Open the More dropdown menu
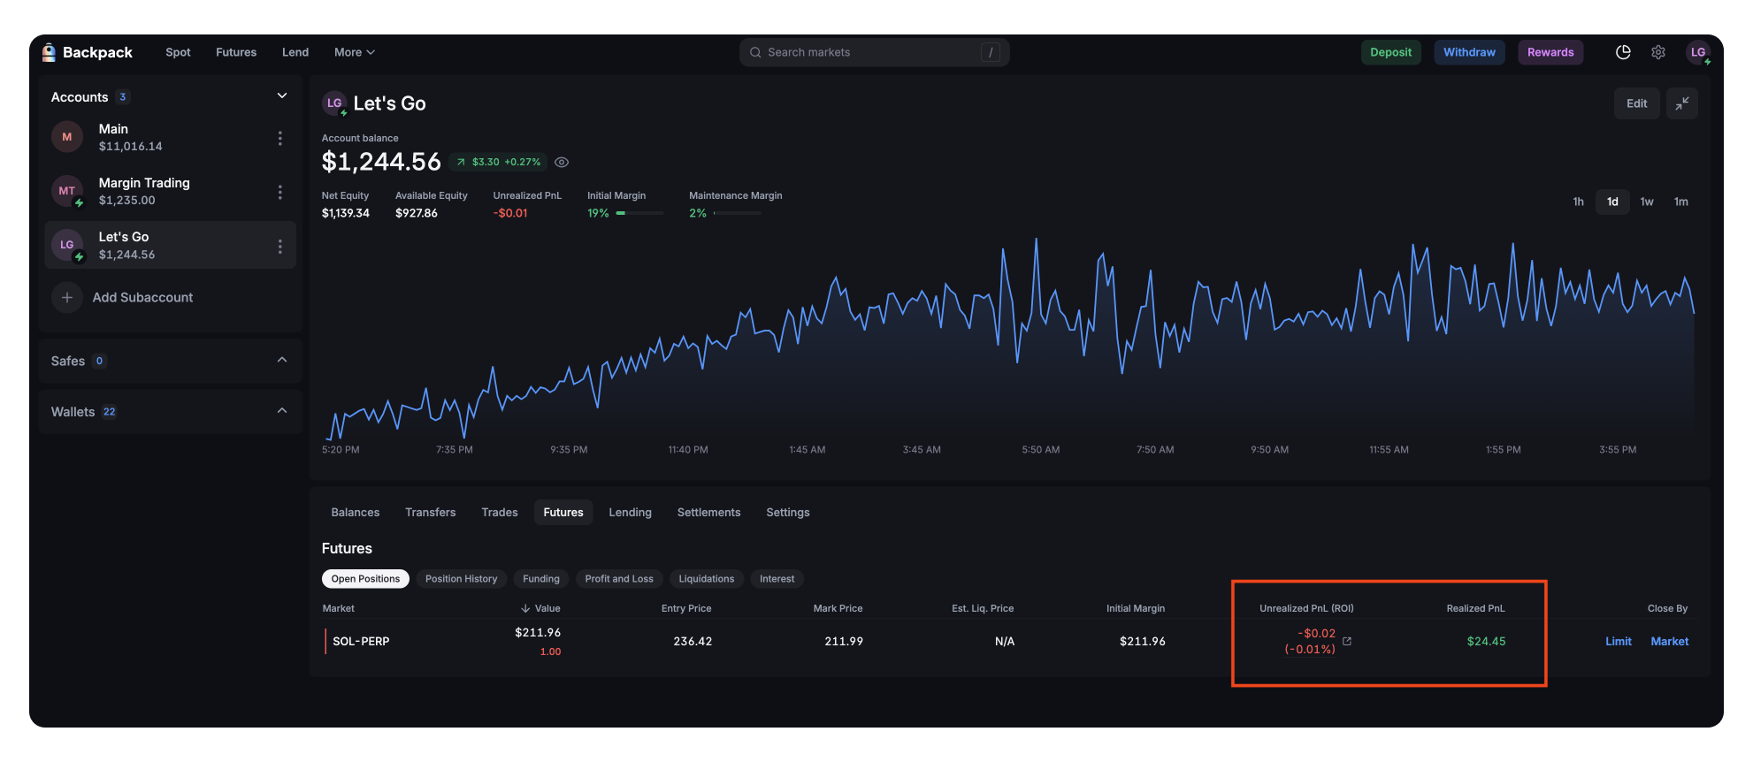This screenshot has height=762, width=1753. 355,52
